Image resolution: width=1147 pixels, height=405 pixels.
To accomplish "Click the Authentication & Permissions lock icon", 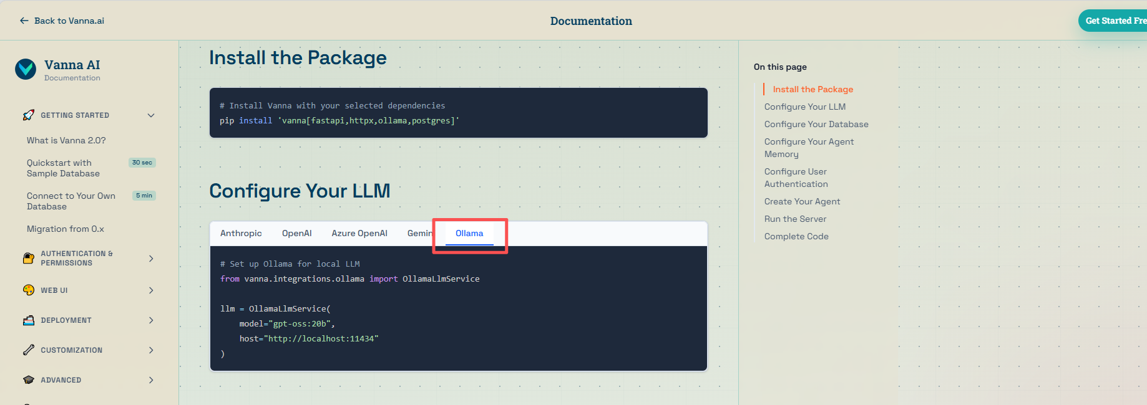I will click(x=29, y=258).
